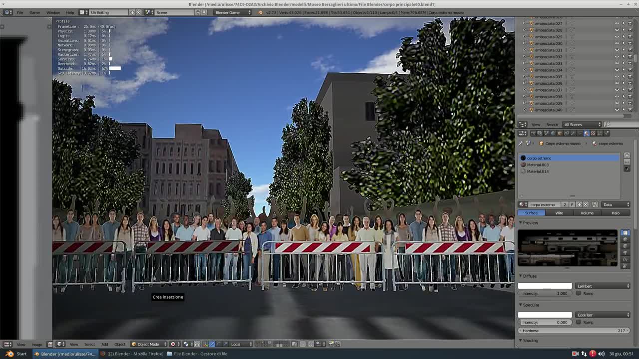Click volume speaker icon in system tray
Image resolution: width=639 pixels, height=359 pixels.
coord(601,354)
